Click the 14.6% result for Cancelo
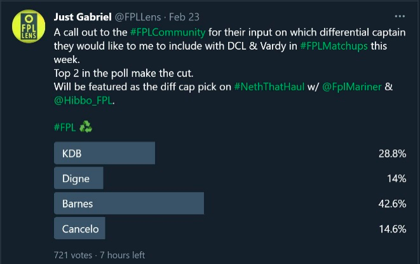Screen dimensions: 420x264 click(x=393, y=229)
